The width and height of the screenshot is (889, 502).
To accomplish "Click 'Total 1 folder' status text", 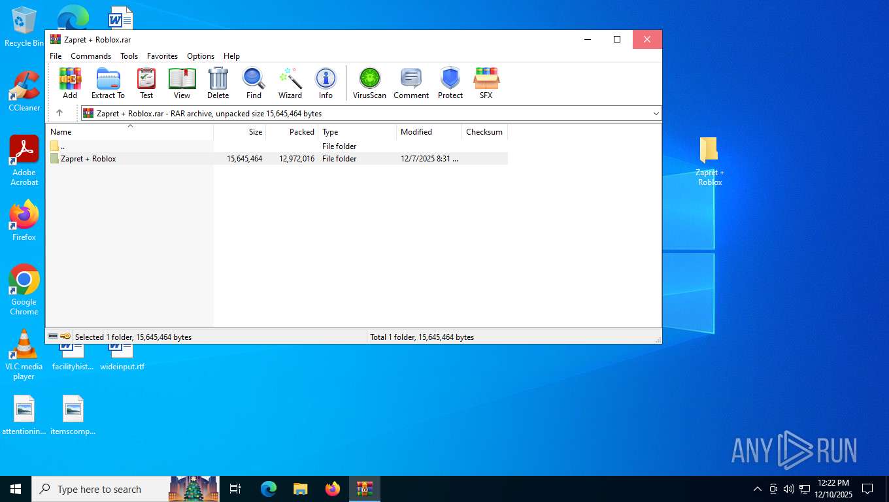I will pyautogui.click(x=422, y=337).
